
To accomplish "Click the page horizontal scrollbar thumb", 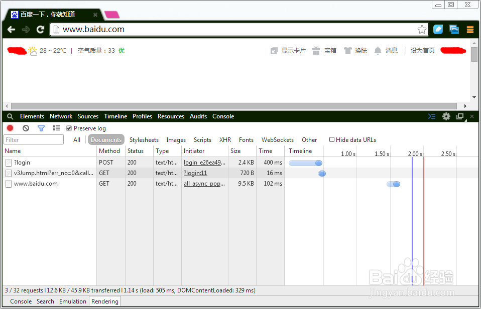I will click(234, 106).
